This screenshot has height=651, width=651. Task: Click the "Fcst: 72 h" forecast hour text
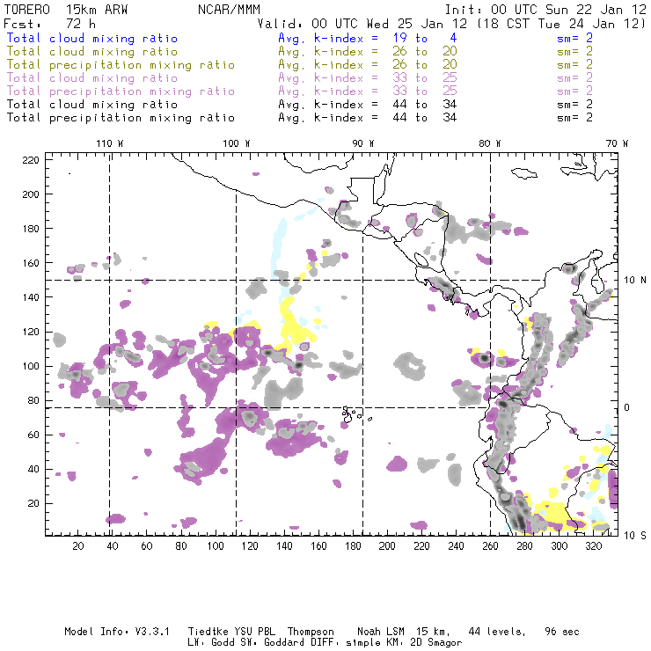(49, 24)
